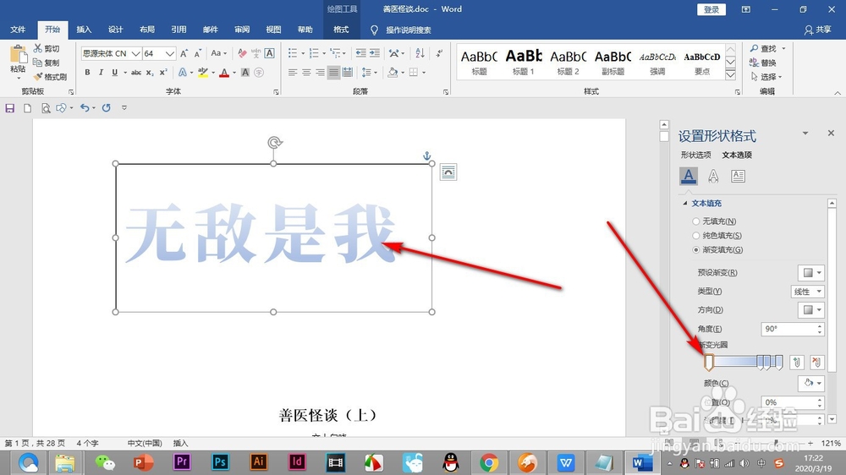Image resolution: width=846 pixels, height=475 pixels.
Task: Undo the last action
Action: (85, 108)
